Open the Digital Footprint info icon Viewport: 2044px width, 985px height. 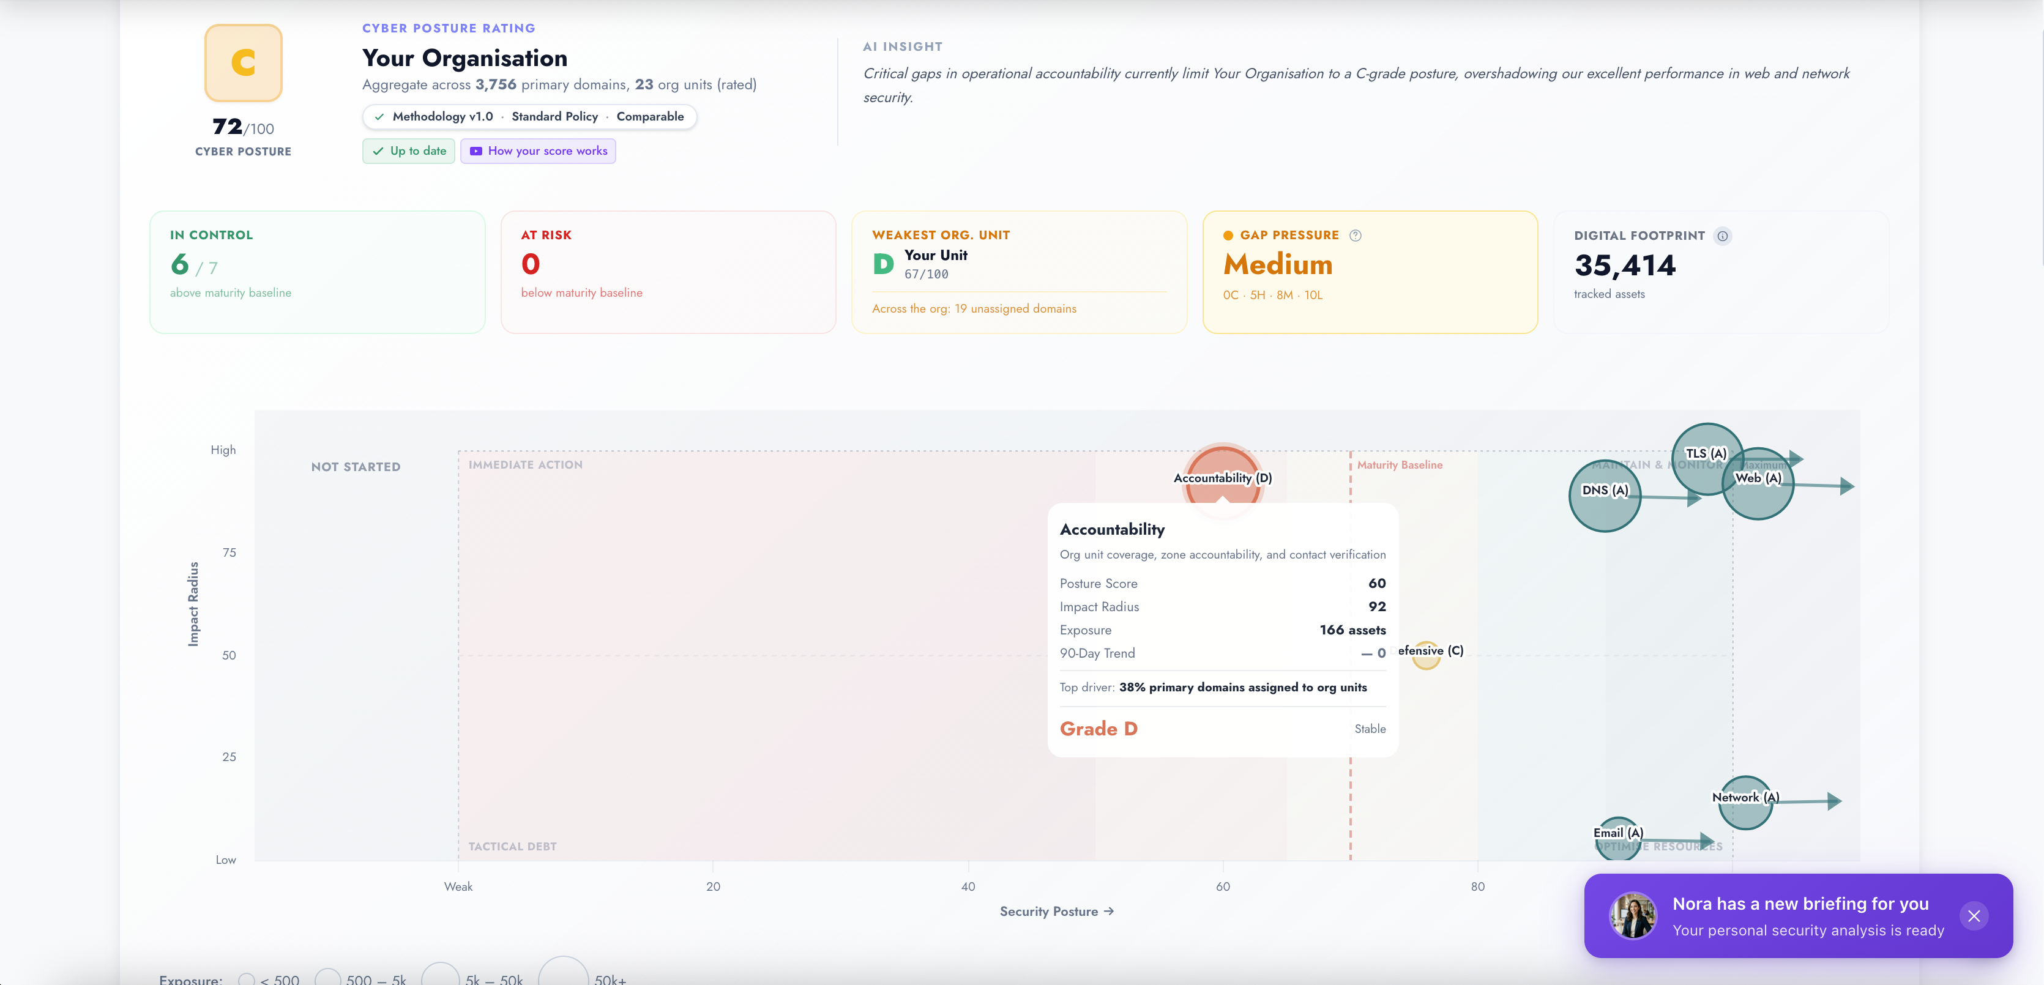1722,236
